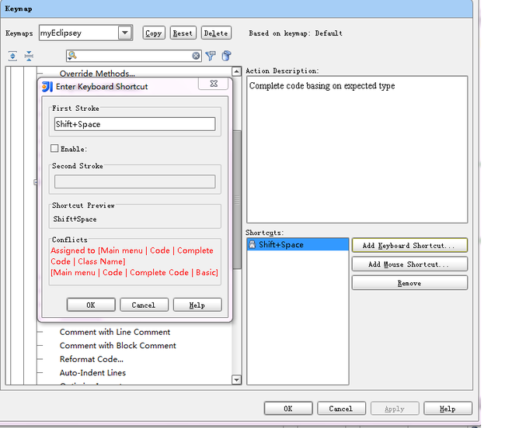
Task: Click the Shortcut Preview text Shift+Space
Action: click(x=75, y=219)
